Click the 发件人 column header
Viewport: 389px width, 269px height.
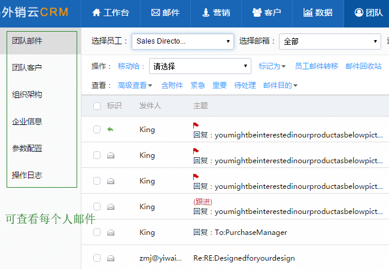pos(150,106)
